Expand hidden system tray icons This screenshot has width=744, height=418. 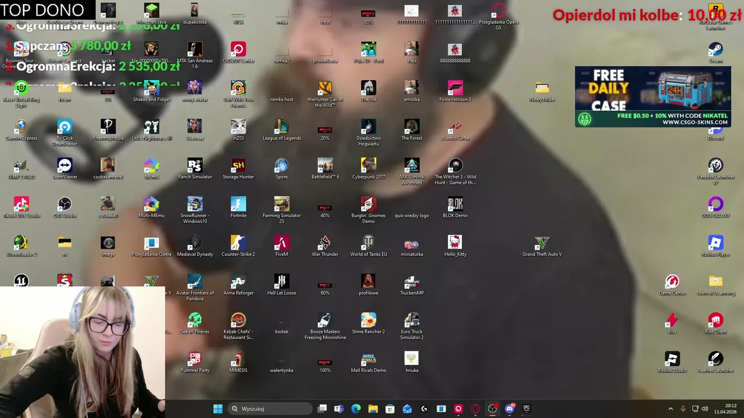coord(670,409)
